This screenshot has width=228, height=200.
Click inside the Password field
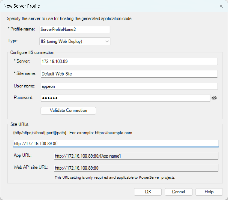(125, 98)
